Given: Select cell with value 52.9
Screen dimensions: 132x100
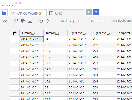Looking at the screenshot, I should coord(55,63).
